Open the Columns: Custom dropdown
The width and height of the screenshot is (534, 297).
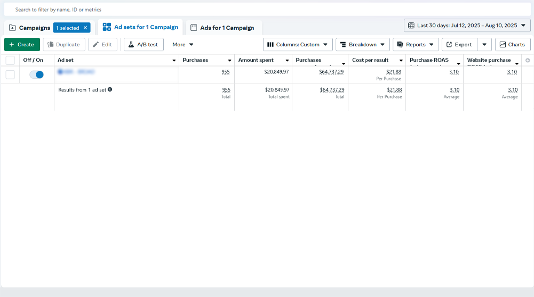coord(297,45)
